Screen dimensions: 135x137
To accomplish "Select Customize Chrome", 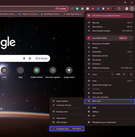I will tap(67, 105).
